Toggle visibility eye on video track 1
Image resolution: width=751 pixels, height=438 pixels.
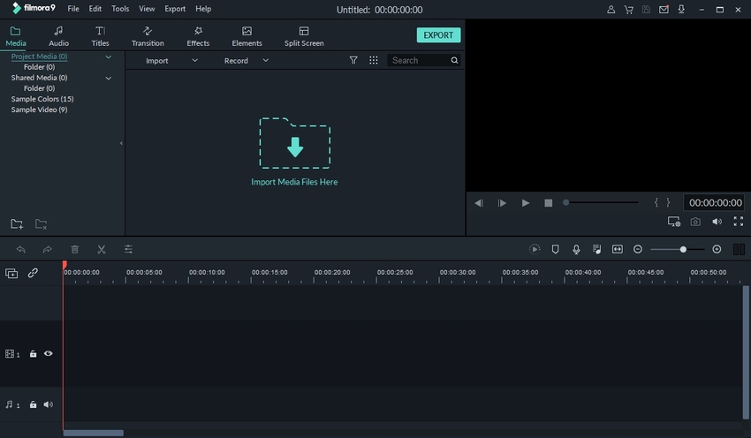(49, 354)
